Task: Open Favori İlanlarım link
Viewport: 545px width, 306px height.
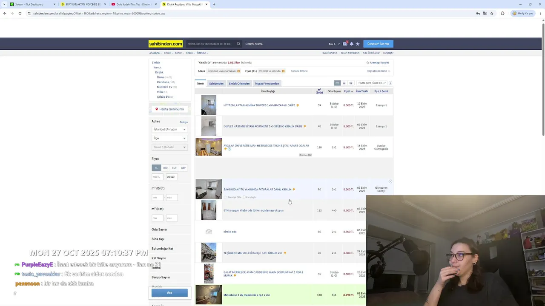Action: tap(330, 53)
